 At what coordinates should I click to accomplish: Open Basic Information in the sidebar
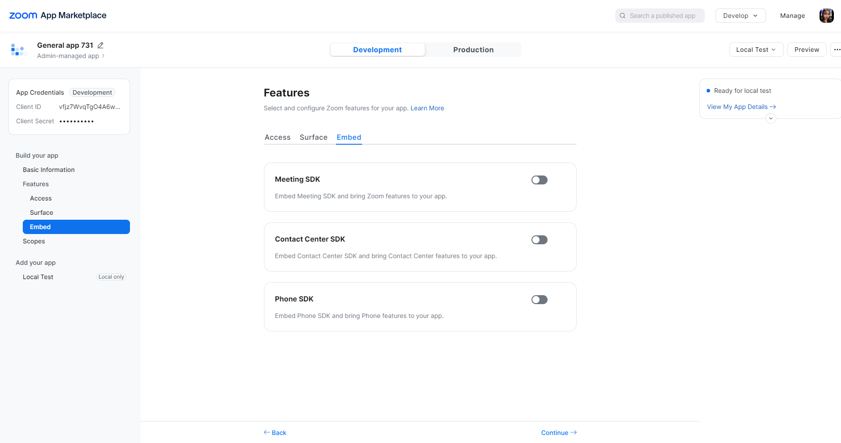point(49,170)
